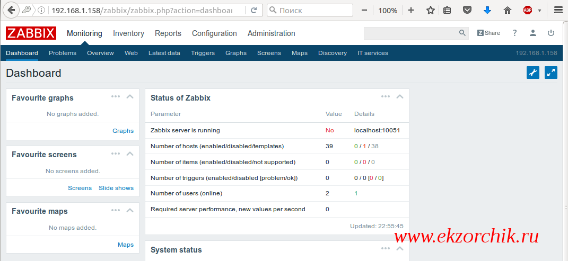
Task: Go back with the browser back arrow
Action: [x=12, y=10]
